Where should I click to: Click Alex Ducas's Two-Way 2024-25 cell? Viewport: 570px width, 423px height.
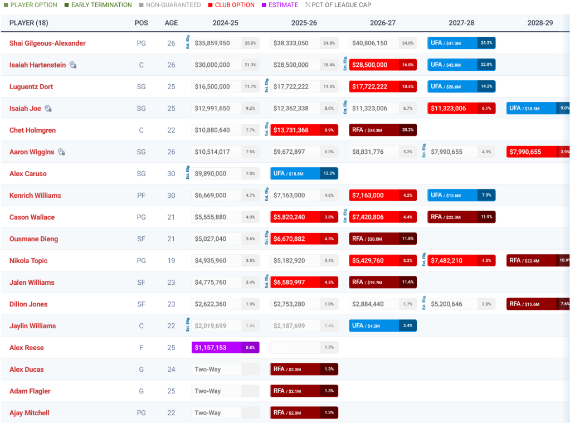pos(217,369)
